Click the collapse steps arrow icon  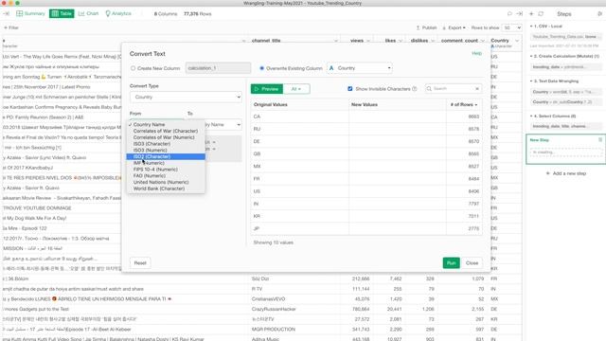(520, 13)
